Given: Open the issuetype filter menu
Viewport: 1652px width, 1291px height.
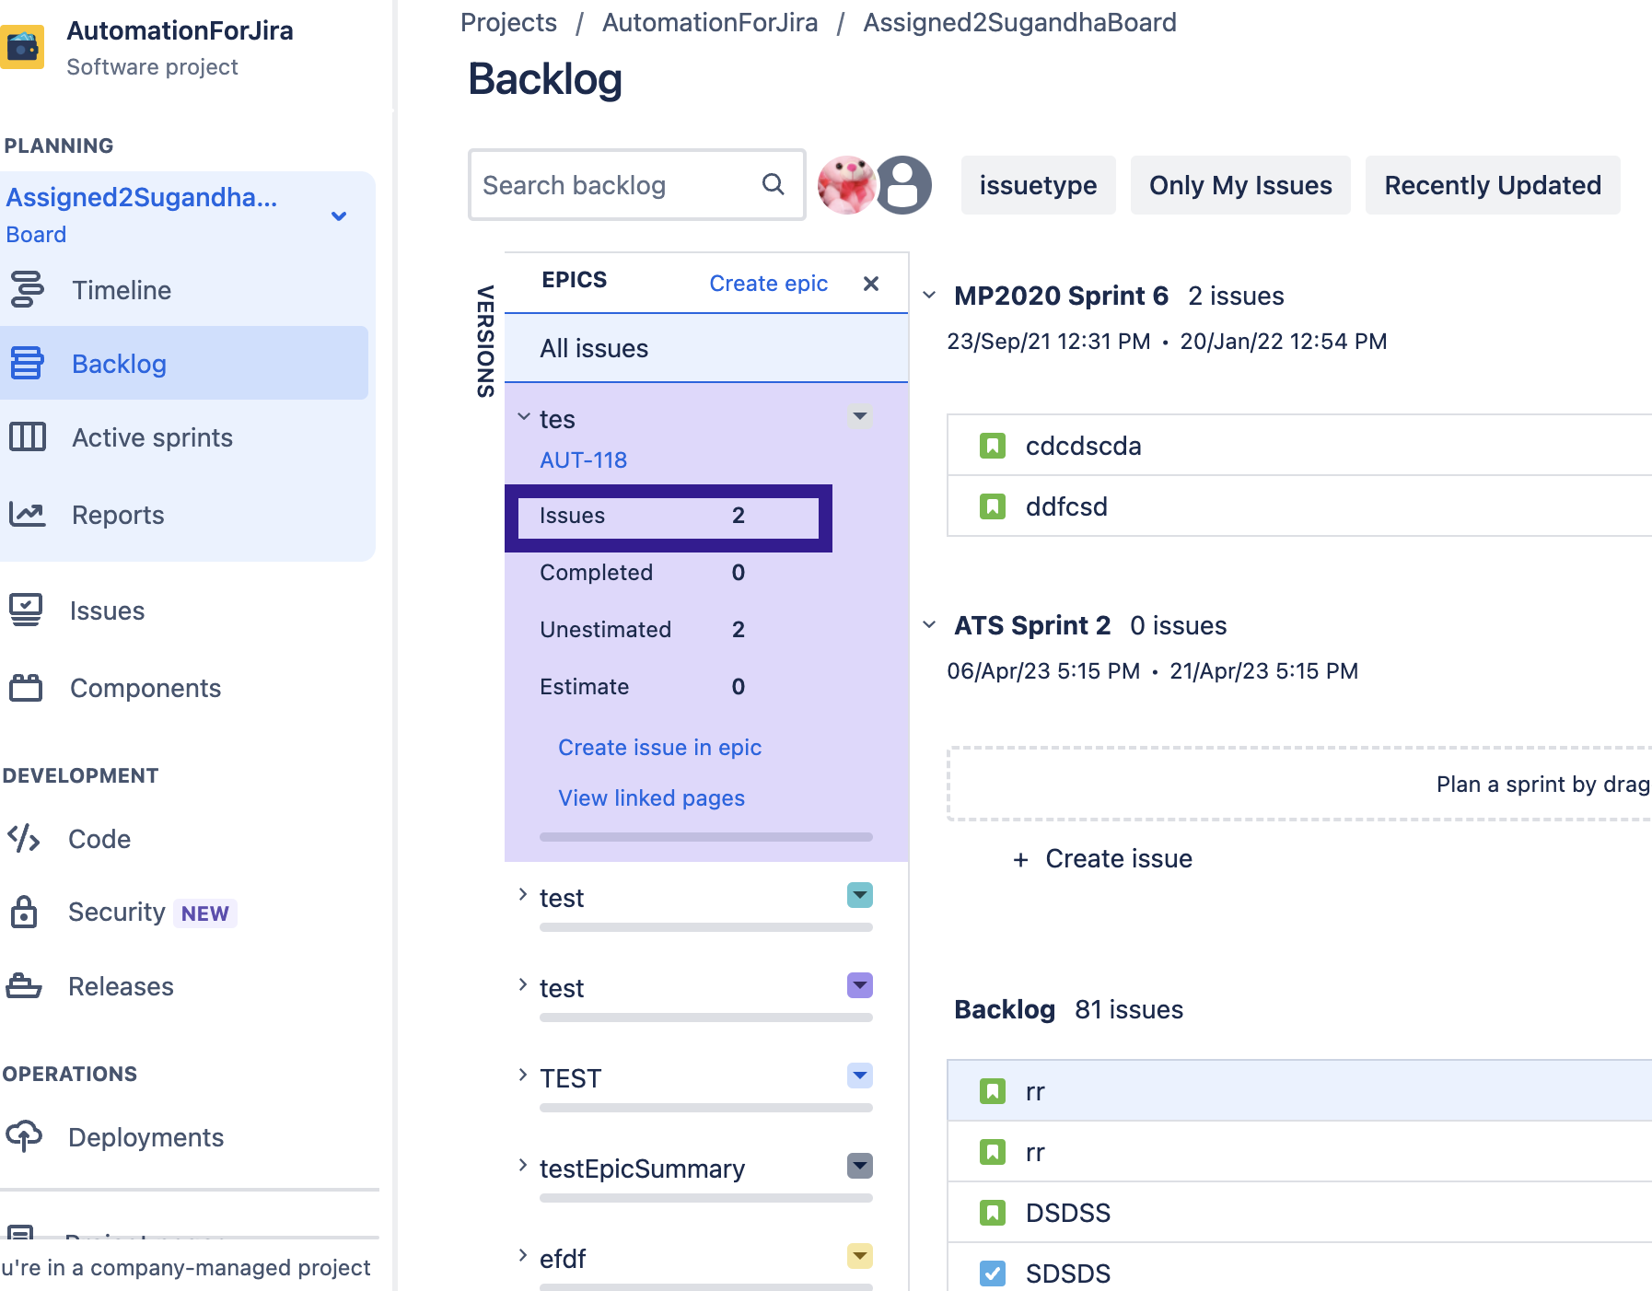Looking at the screenshot, I should [1038, 185].
